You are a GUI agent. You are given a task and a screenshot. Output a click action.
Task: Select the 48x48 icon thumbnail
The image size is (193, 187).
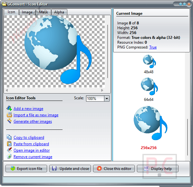point(149,61)
